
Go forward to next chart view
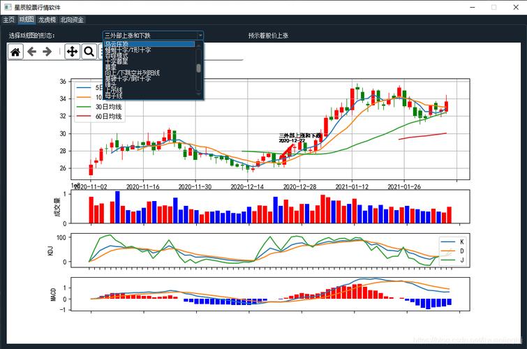(47, 52)
